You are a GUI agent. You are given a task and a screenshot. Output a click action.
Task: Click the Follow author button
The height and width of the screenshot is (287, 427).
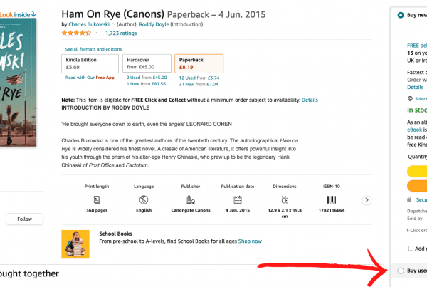pos(24,219)
